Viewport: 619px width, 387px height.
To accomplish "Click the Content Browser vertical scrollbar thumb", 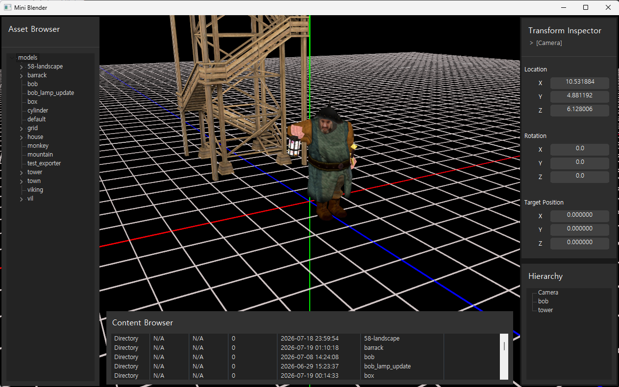I will [x=504, y=346].
